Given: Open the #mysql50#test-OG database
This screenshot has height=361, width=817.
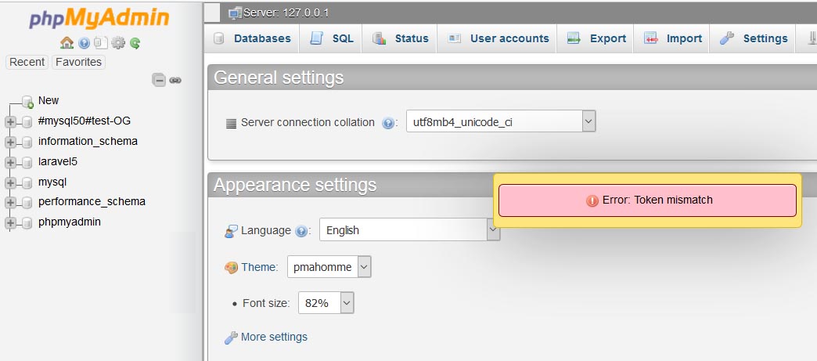Looking at the screenshot, I should [85, 121].
